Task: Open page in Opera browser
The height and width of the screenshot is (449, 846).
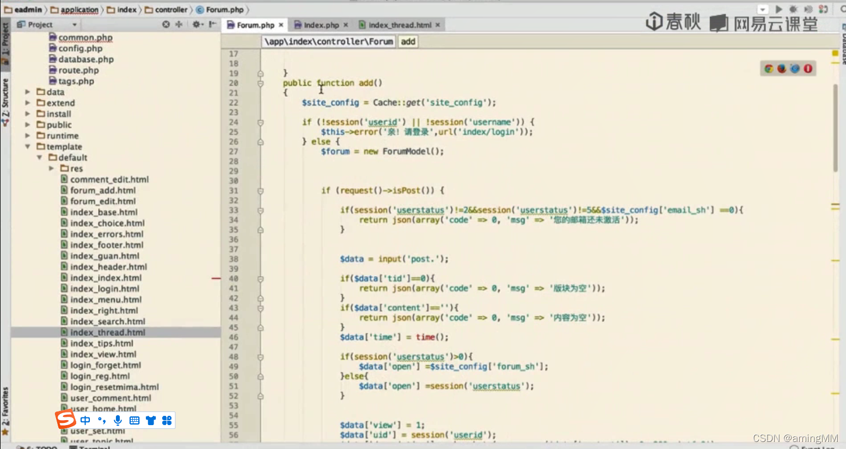Action: pos(808,68)
